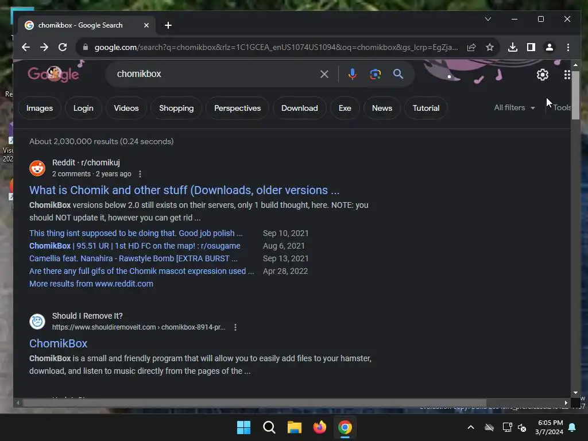
Task: Open the Windows Start menu
Action: pyautogui.click(x=243, y=427)
